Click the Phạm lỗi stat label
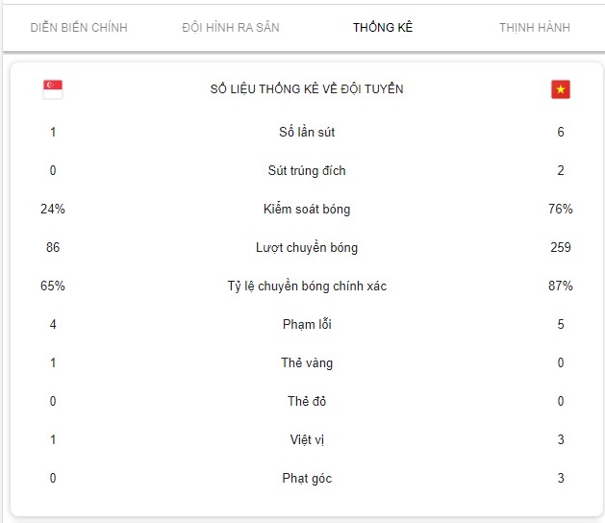Screen dimensions: 605x523 coord(307,324)
